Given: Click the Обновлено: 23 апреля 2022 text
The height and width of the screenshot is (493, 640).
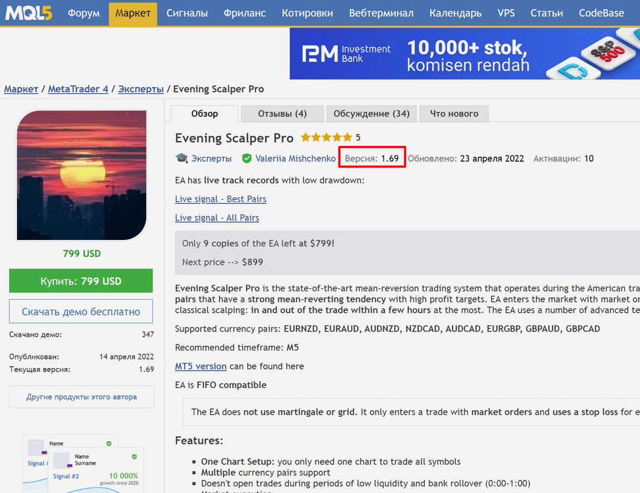Looking at the screenshot, I should pos(466,158).
